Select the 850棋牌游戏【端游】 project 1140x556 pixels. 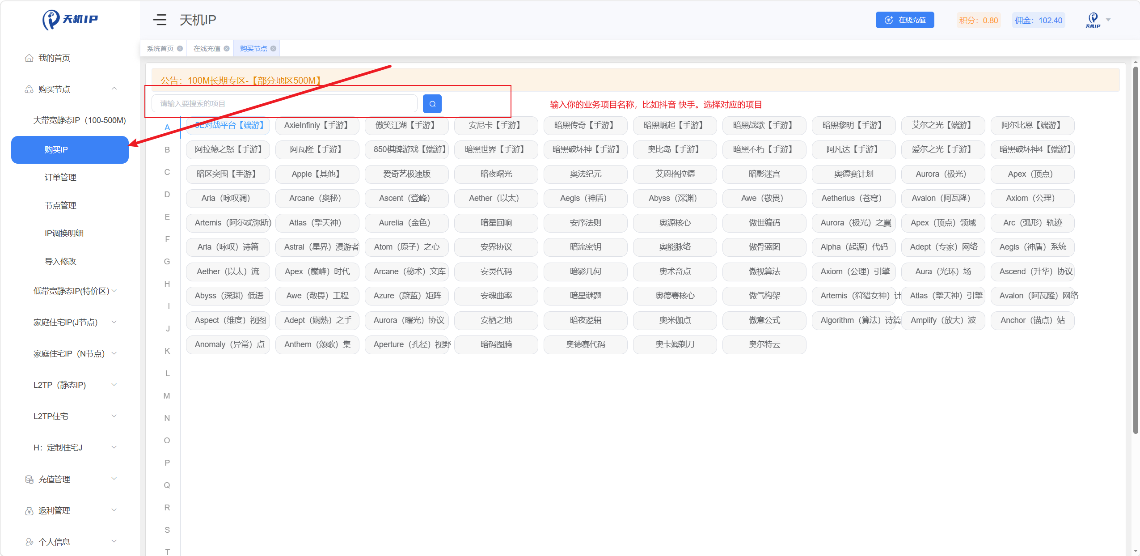[x=407, y=150]
